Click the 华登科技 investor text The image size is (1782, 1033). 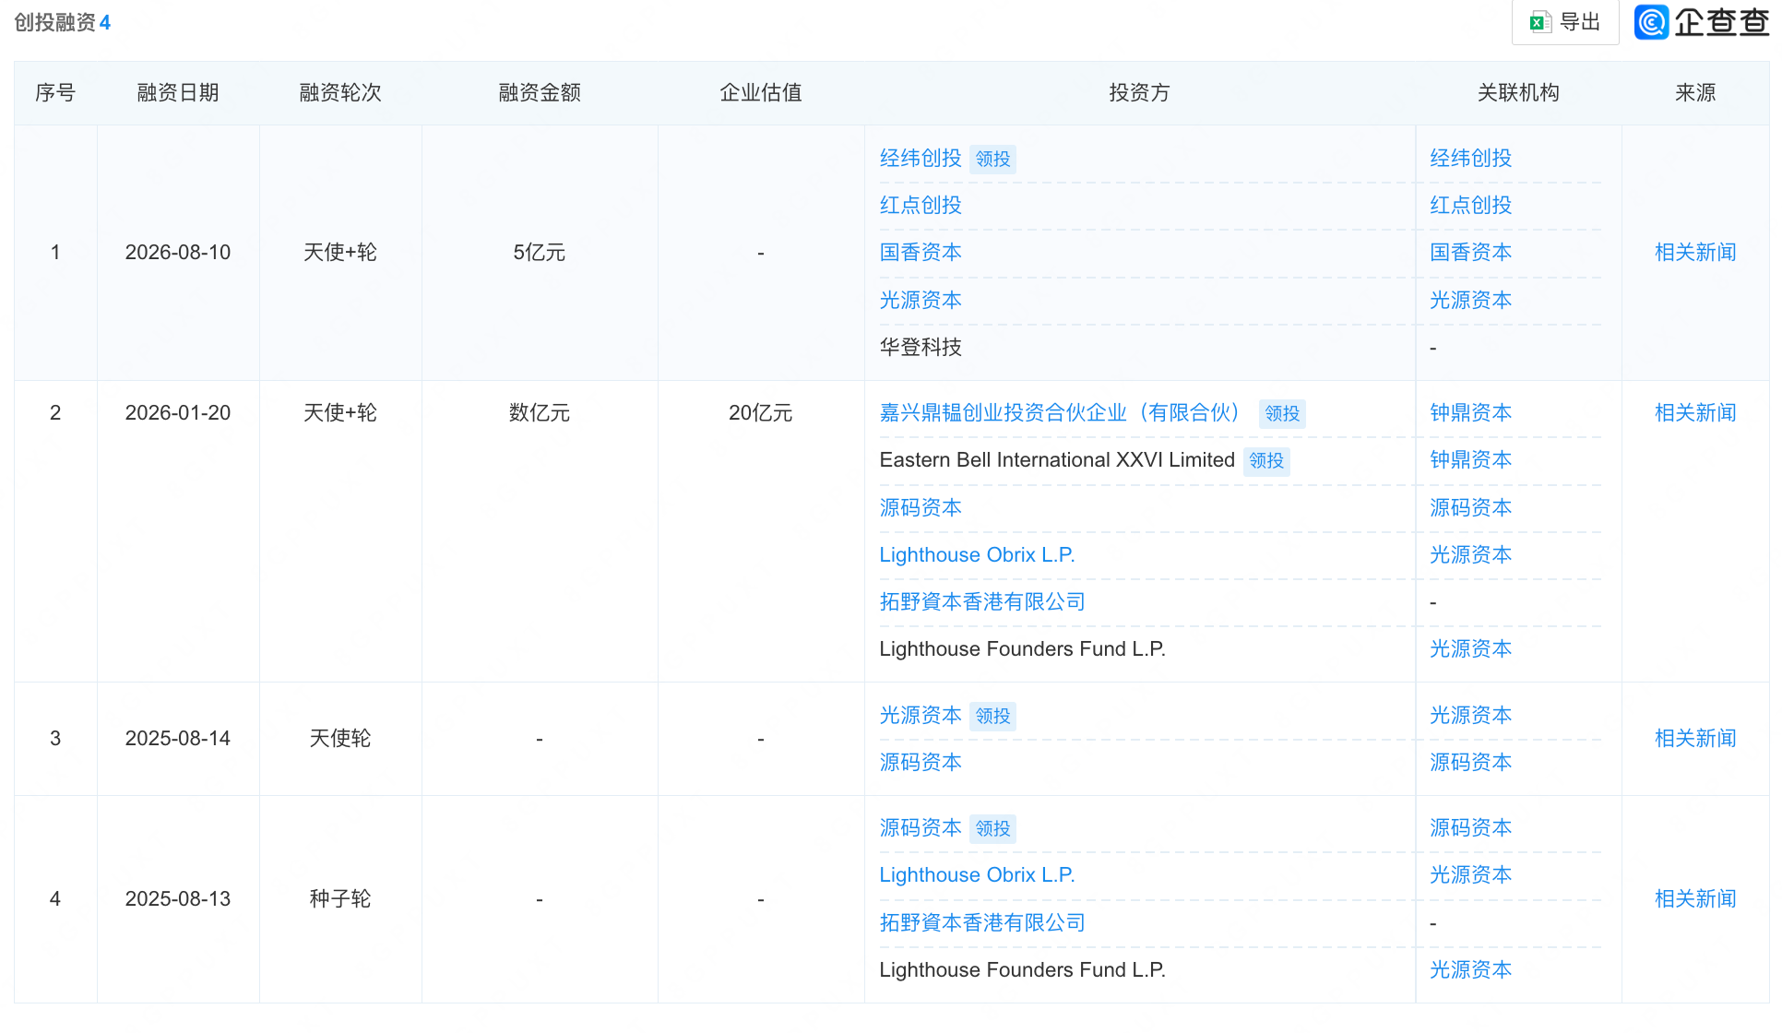coord(921,348)
